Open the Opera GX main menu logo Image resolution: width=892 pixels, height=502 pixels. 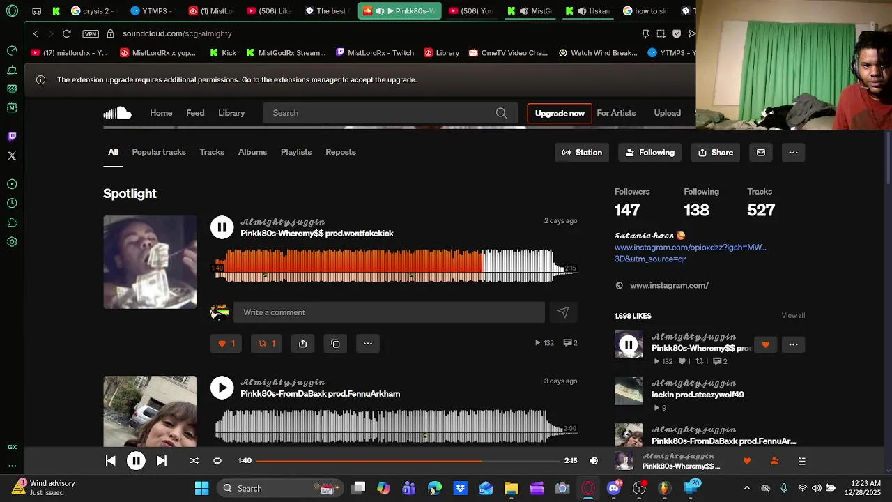point(12,11)
